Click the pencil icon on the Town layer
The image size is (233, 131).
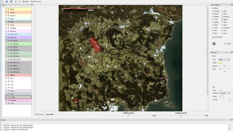[8, 94]
